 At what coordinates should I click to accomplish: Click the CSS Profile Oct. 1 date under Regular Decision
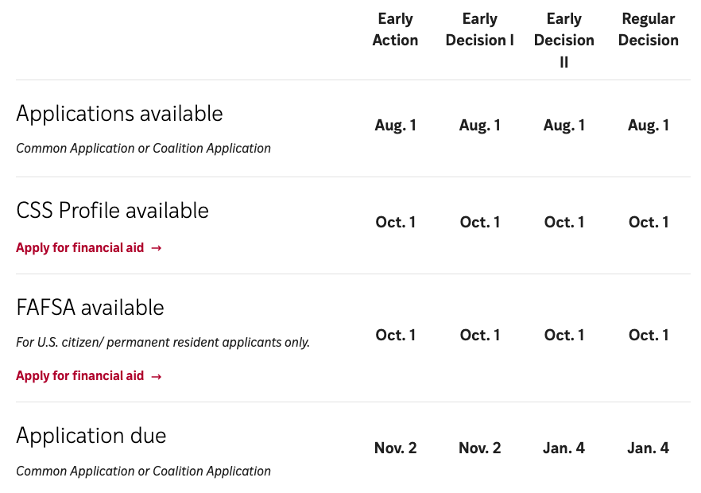pyautogui.click(x=649, y=223)
